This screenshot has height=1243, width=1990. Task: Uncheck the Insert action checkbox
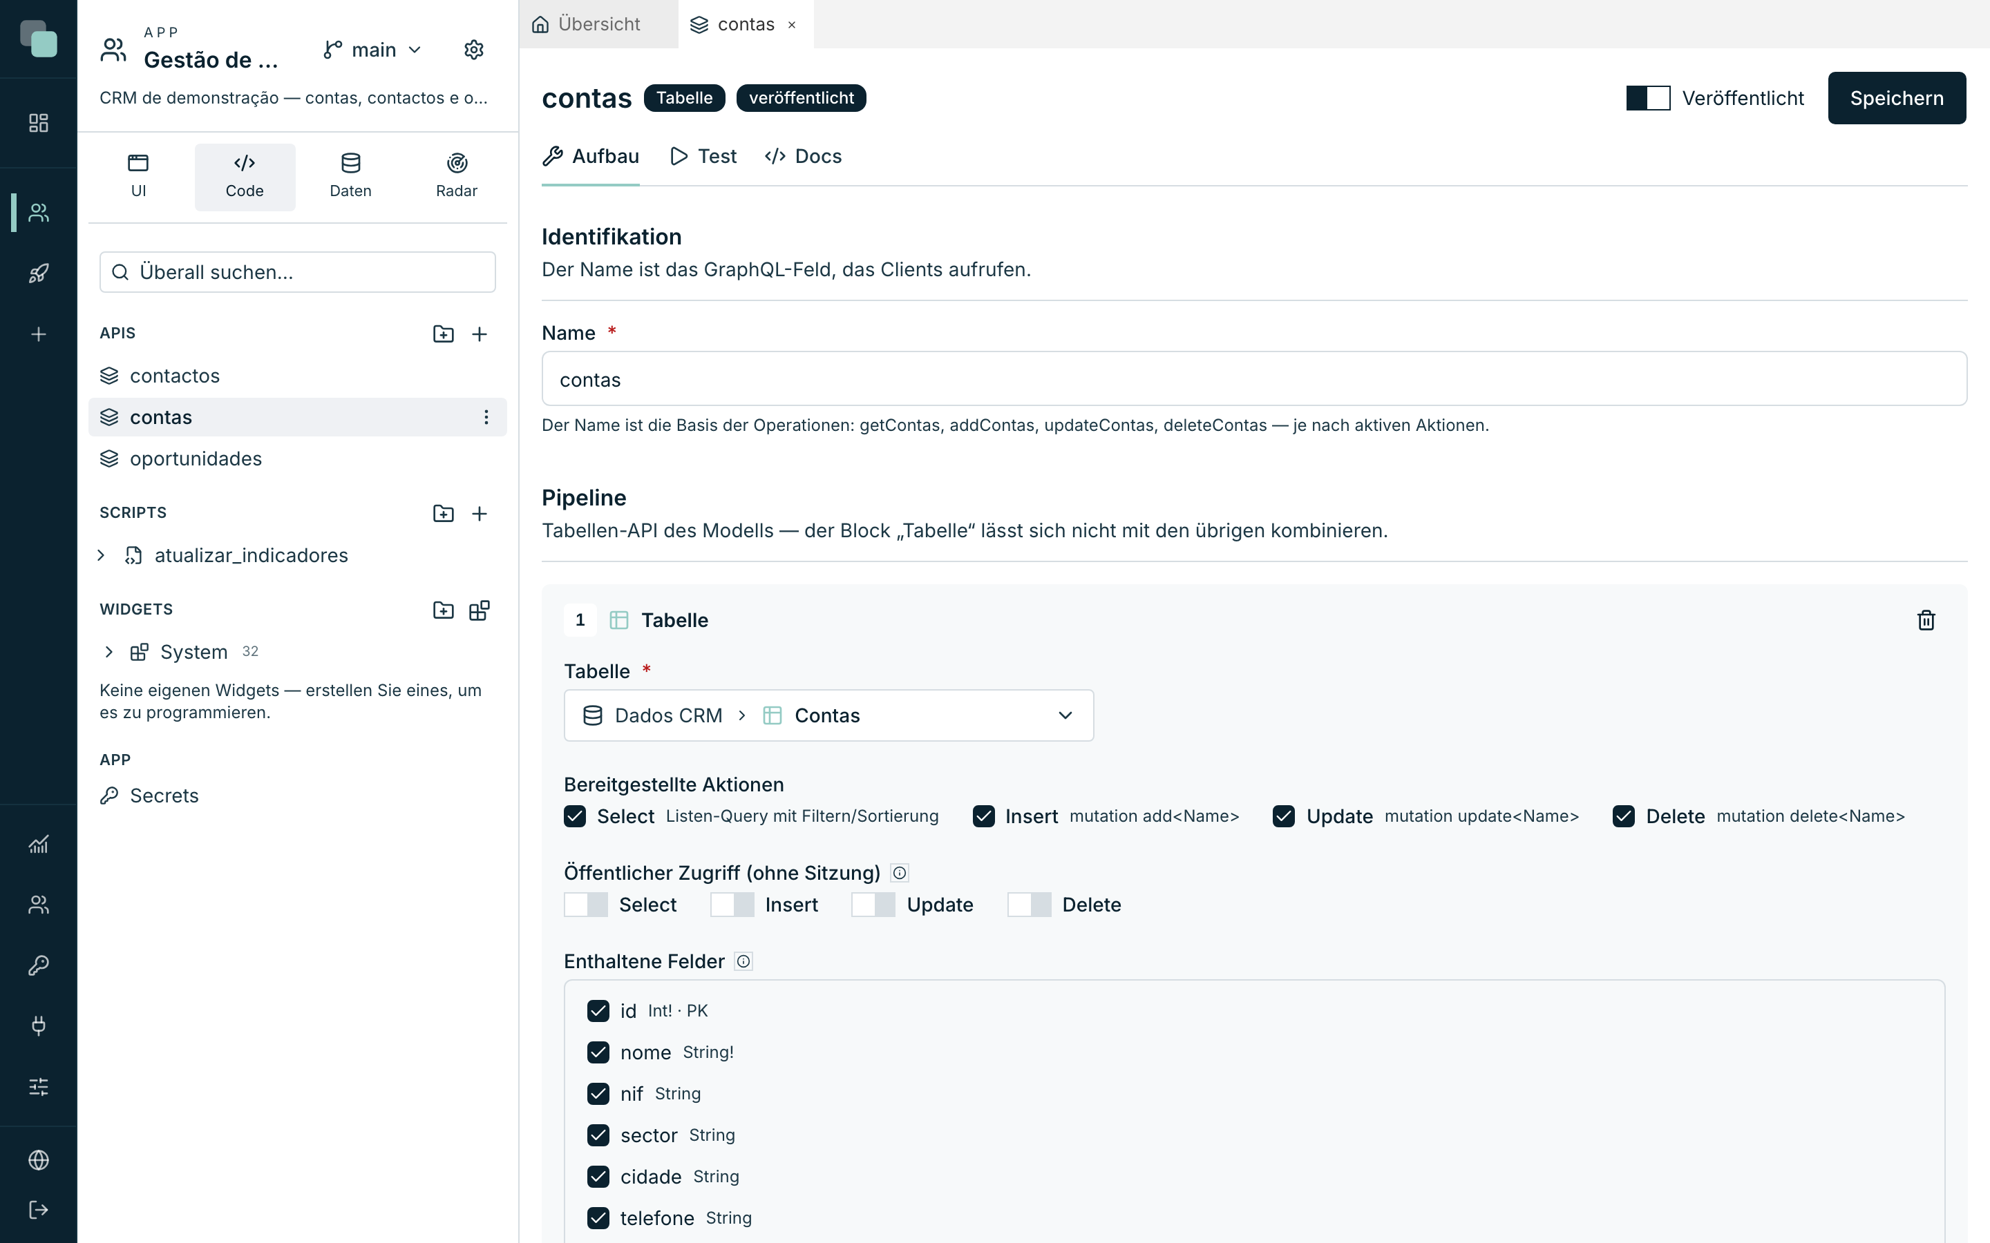click(x=983, y=816)
